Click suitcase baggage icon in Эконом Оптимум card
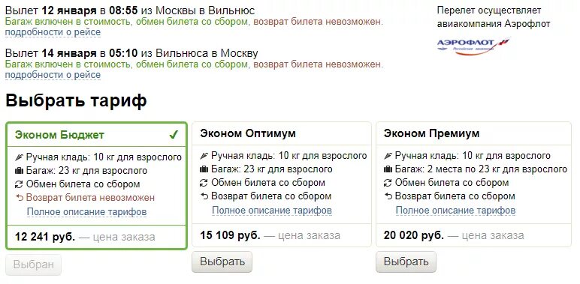This screenshot has width=580, height=284. point(204,169)
